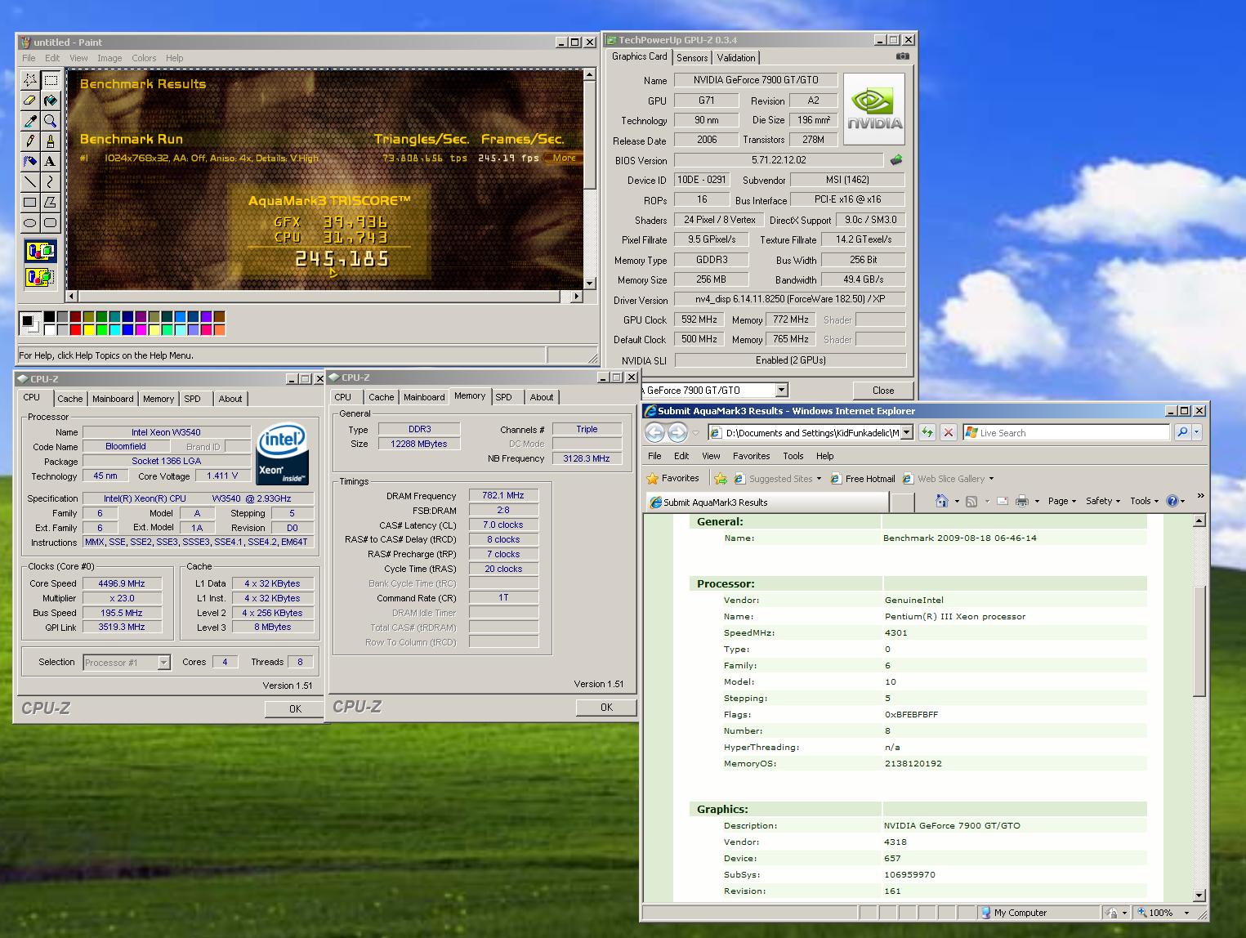The image size is (1246, 938).
Task: Open the zoom level 100% dropdown
Action: (x=1186, y=913)
